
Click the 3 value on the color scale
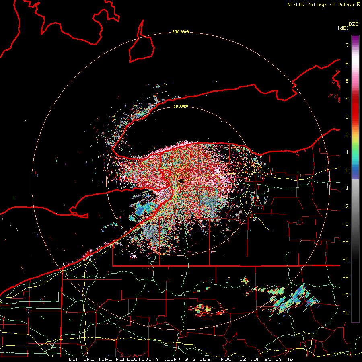pos(347,117)
